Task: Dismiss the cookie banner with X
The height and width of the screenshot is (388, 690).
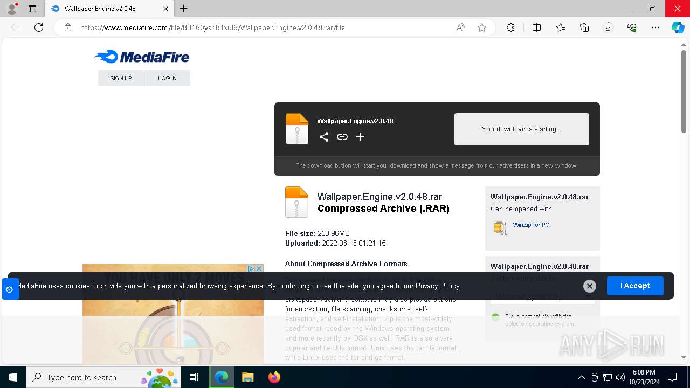Action: pos(590,286)
